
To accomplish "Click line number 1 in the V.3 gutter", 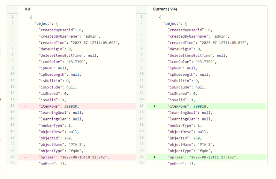I will [x=12, y=17].
